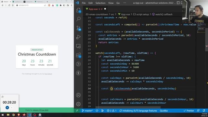The image size is (208, 117).
Task: Open the Explorer view in VS Code activity bar
Action: coord(78,10)
